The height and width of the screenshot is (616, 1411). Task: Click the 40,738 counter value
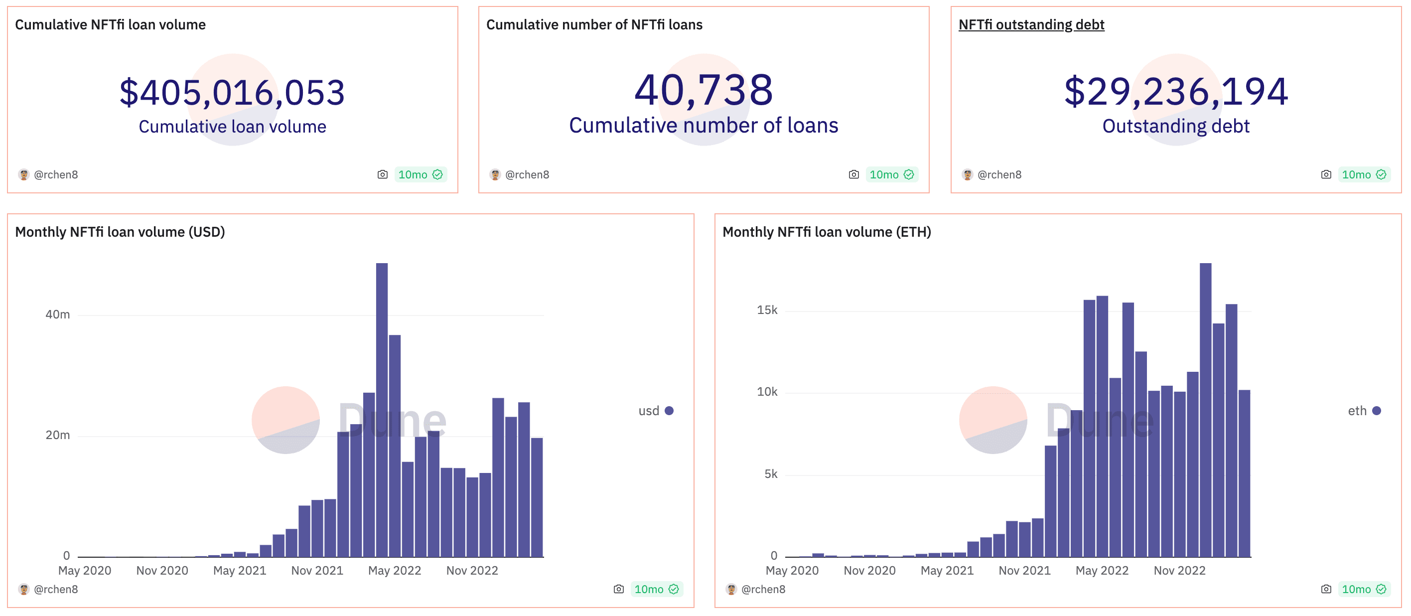(x=704, y=90)
